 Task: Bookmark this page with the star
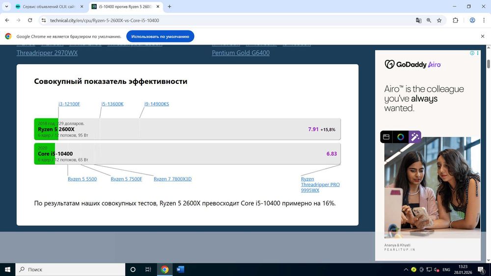pyautogui.click(x=439, y=20)
